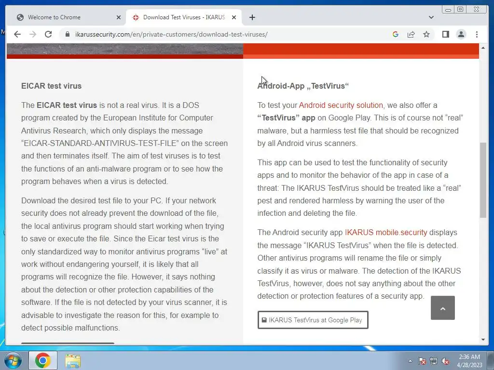Open the taskbar clock and date
Screen dimensions: 494x370
click(469, 361)
